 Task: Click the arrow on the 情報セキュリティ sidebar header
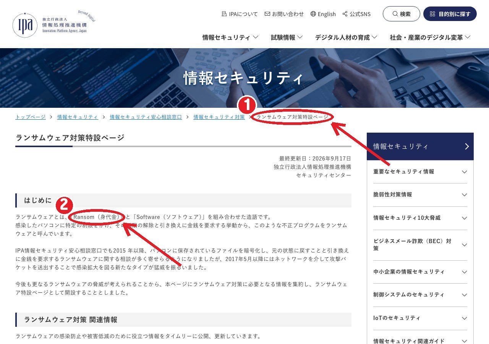pos(467,146)
